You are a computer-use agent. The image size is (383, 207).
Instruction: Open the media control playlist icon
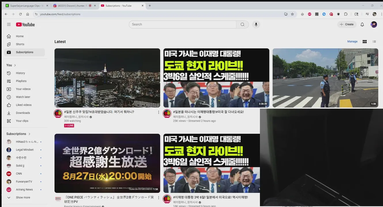(367, 14)
